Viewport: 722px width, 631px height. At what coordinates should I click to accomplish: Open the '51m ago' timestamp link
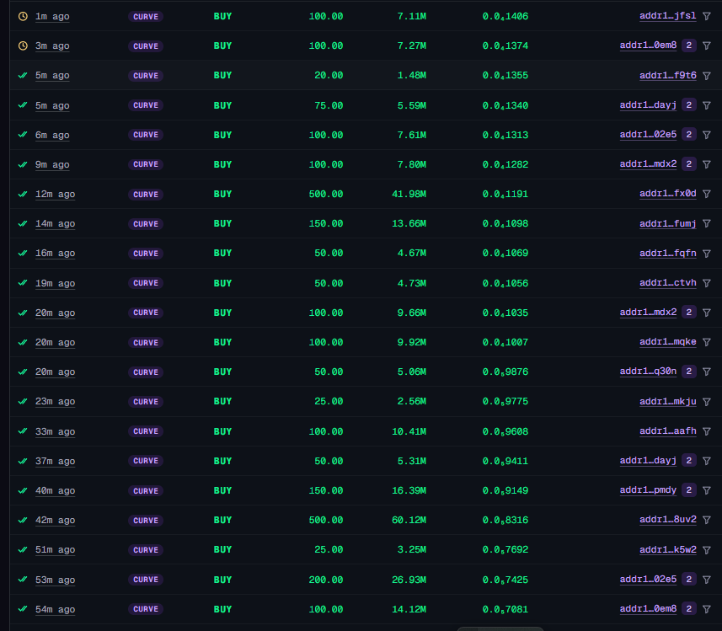(56, 550)
